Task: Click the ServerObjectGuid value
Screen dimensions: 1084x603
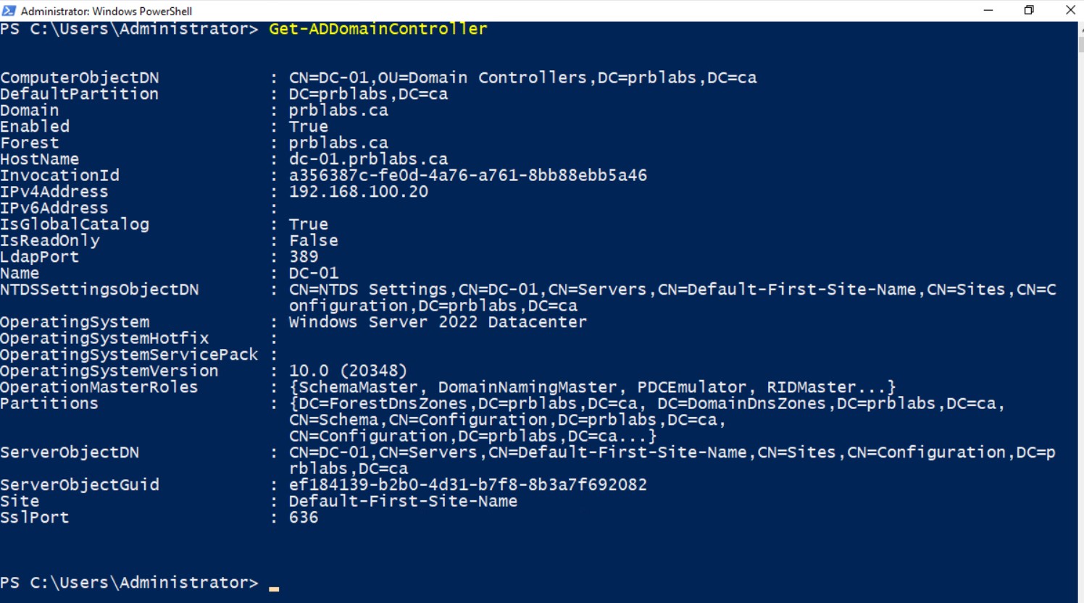Action: [467, 485]
